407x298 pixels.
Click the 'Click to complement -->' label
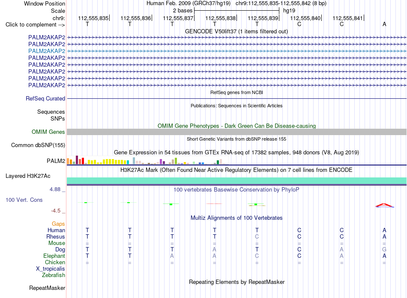coord(35,25)
